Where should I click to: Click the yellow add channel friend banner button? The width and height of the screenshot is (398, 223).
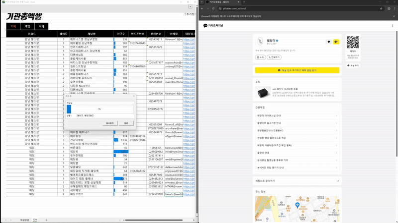pyautogui.click(x=297, y=70)
